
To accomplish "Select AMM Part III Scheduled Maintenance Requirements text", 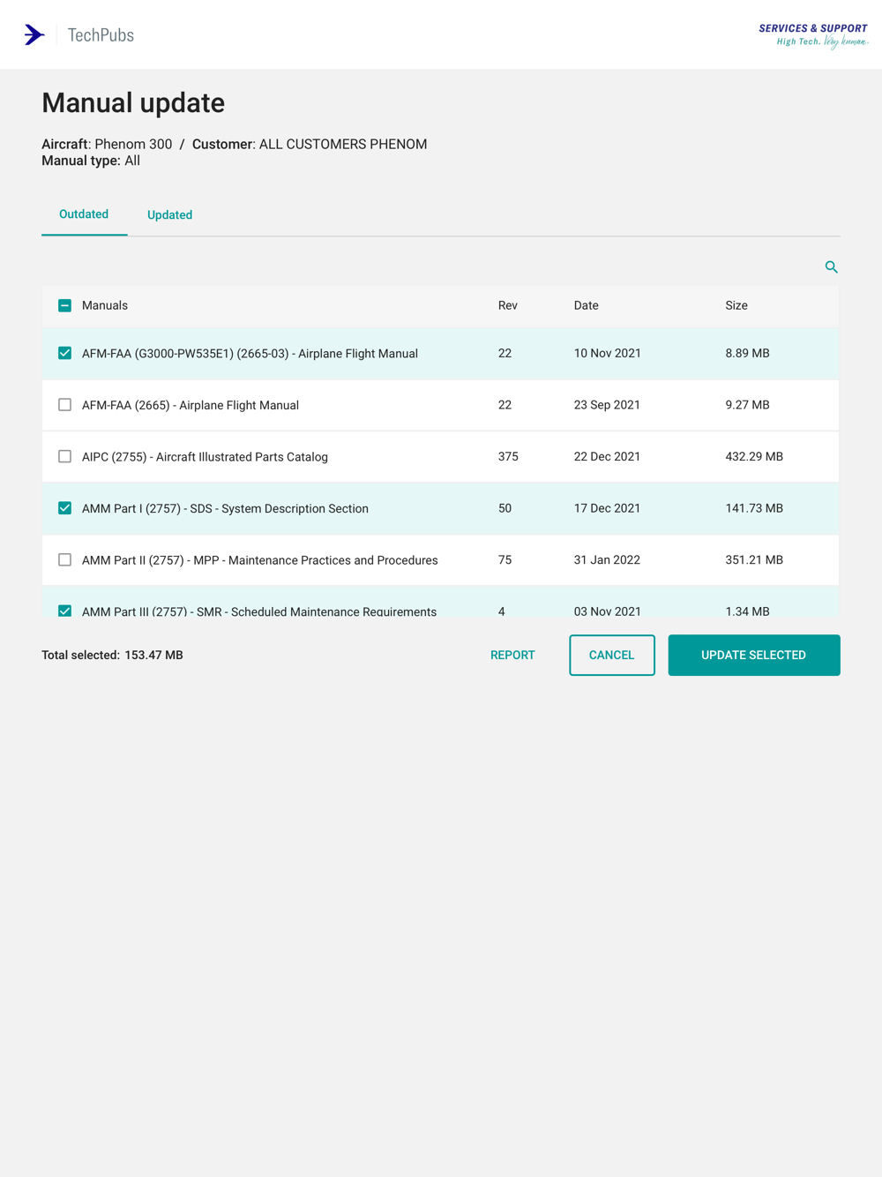I will pyautogui.click(x=259, y=611).
